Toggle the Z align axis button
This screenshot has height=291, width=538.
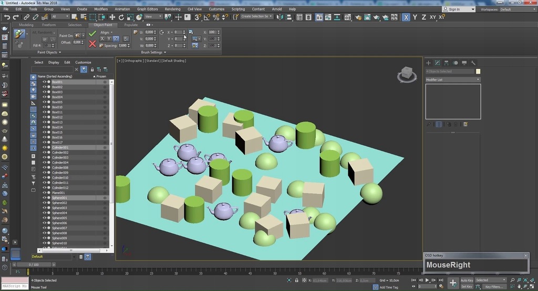click(x=116, y=39)
